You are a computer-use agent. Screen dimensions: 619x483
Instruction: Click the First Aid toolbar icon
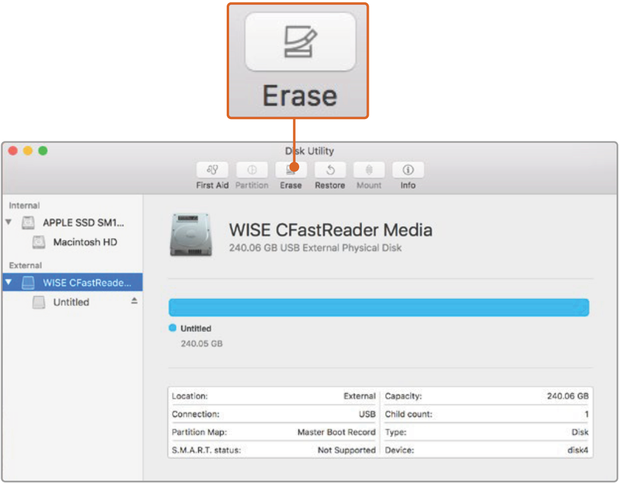pos(212,170)
